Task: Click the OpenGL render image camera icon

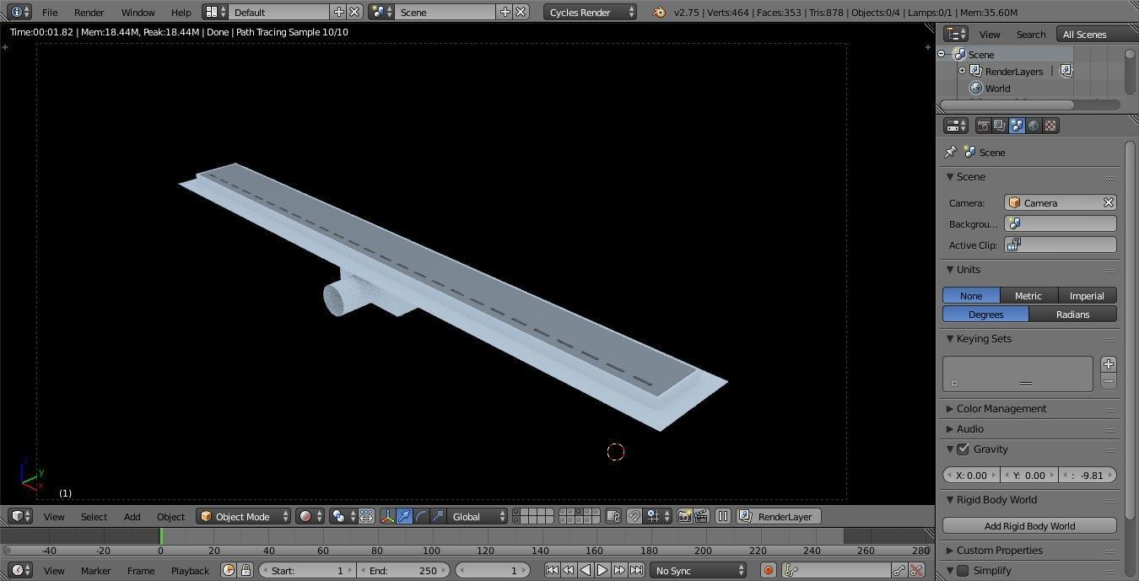Action: pyautogui.click(x=684, y=516)
